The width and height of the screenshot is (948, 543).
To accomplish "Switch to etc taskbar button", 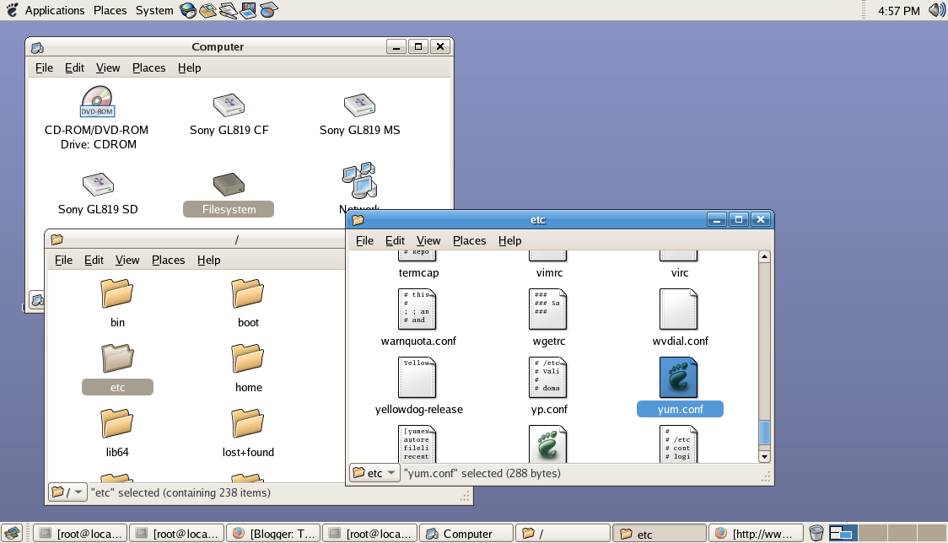I will click(660, 534).
